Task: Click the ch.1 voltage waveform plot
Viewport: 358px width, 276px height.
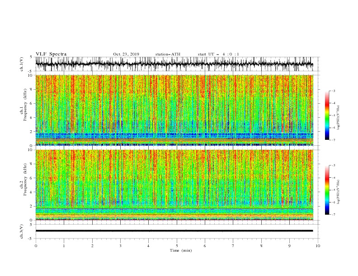Action: pyautogui.click(x=174, y=64)
